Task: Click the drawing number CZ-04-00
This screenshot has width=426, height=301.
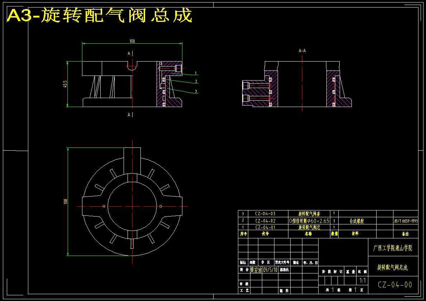Action: tap(395, 285)
